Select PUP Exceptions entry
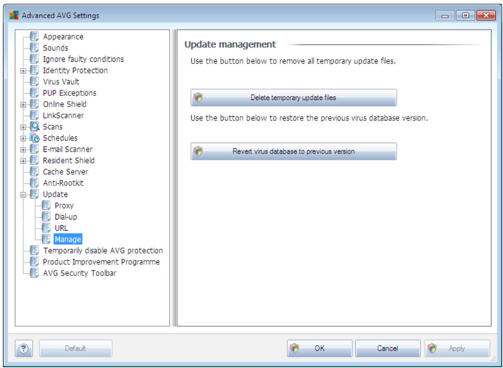Screen dimensions: 503x368 (70, 93)
